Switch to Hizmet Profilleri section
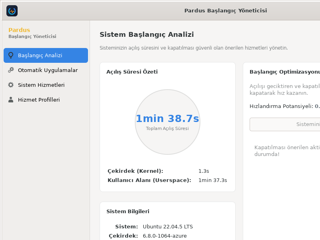Viewport: 320px width, 240px height. click(x=46, y=100)
